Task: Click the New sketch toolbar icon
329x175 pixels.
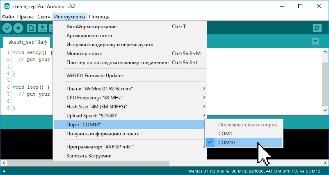Action: tap(31, 28)
